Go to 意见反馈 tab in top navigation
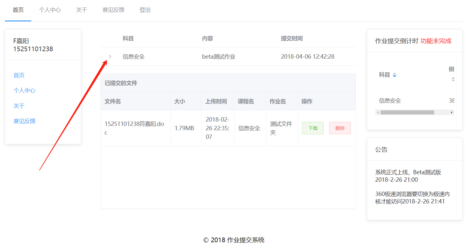Screen dimensions: 467x249 (x=113, y=10)
